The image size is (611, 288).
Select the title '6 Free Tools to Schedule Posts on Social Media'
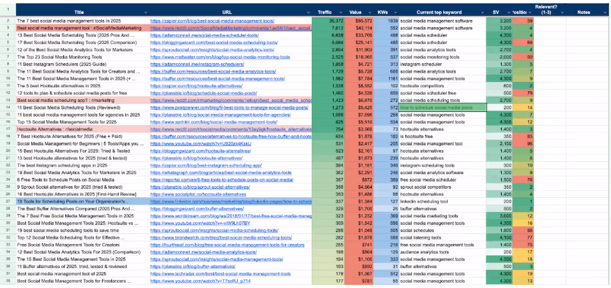pyautogui.click(x=82, y=179)
